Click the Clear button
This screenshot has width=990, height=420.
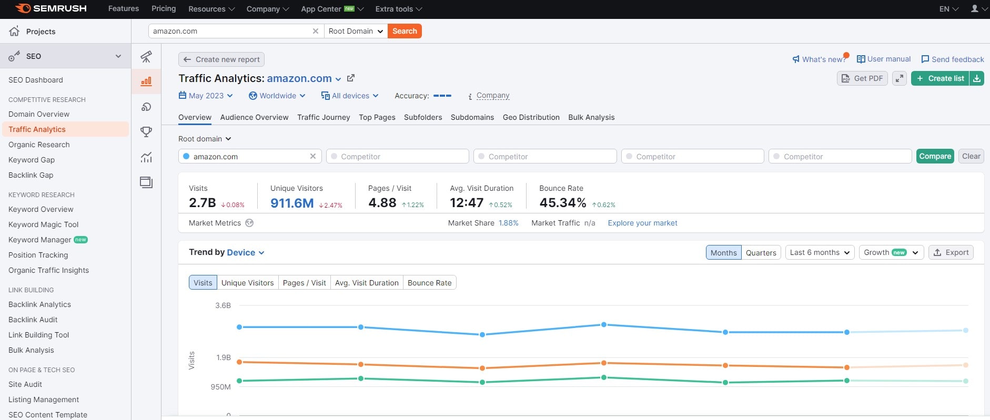pos(971,156)
